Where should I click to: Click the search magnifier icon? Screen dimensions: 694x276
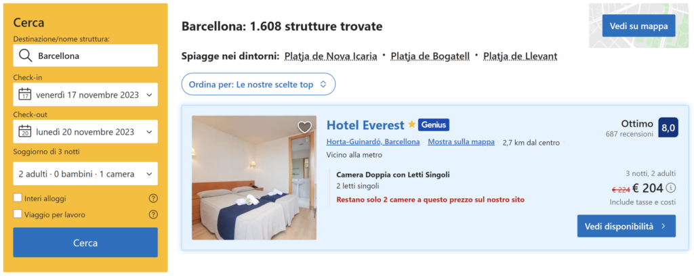[x=26, y=56]
